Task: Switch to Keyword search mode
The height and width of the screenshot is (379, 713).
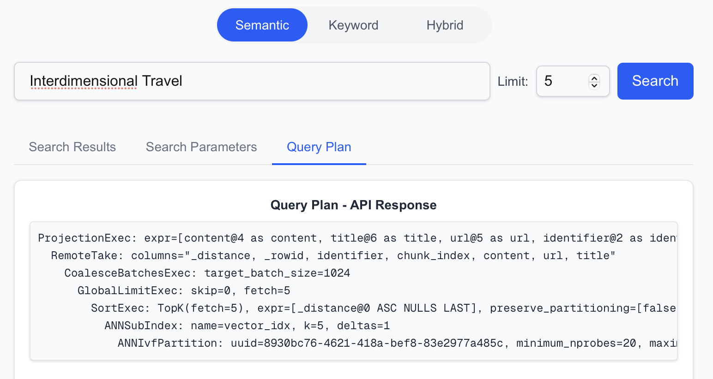Action: pyautogui.click(x=353, y=25)
